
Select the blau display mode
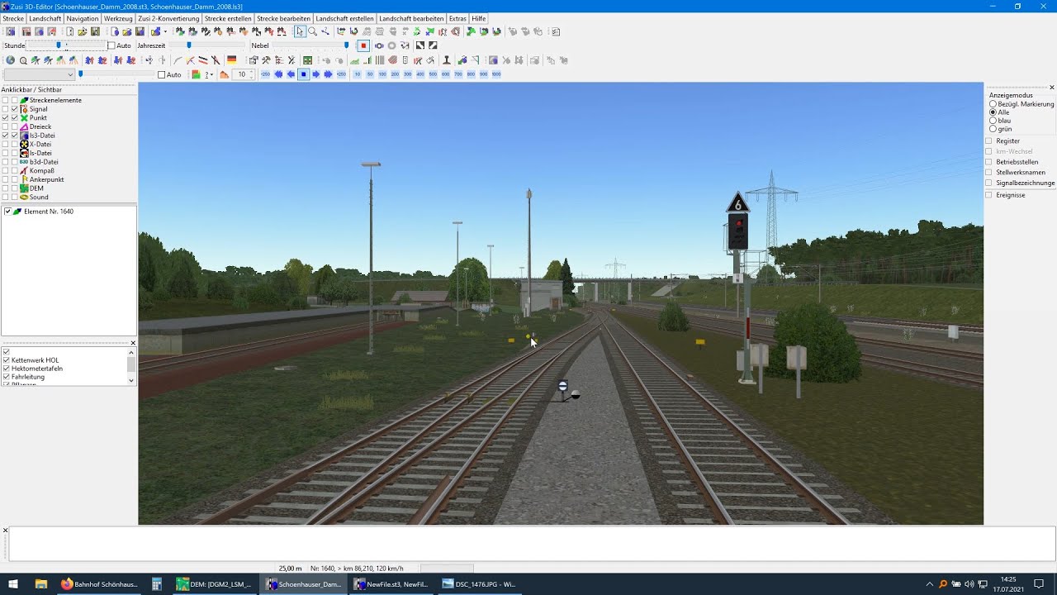pyautogui.click(x=993, y=121)
